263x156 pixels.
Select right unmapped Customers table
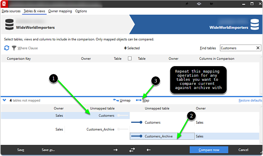[153, 122]
